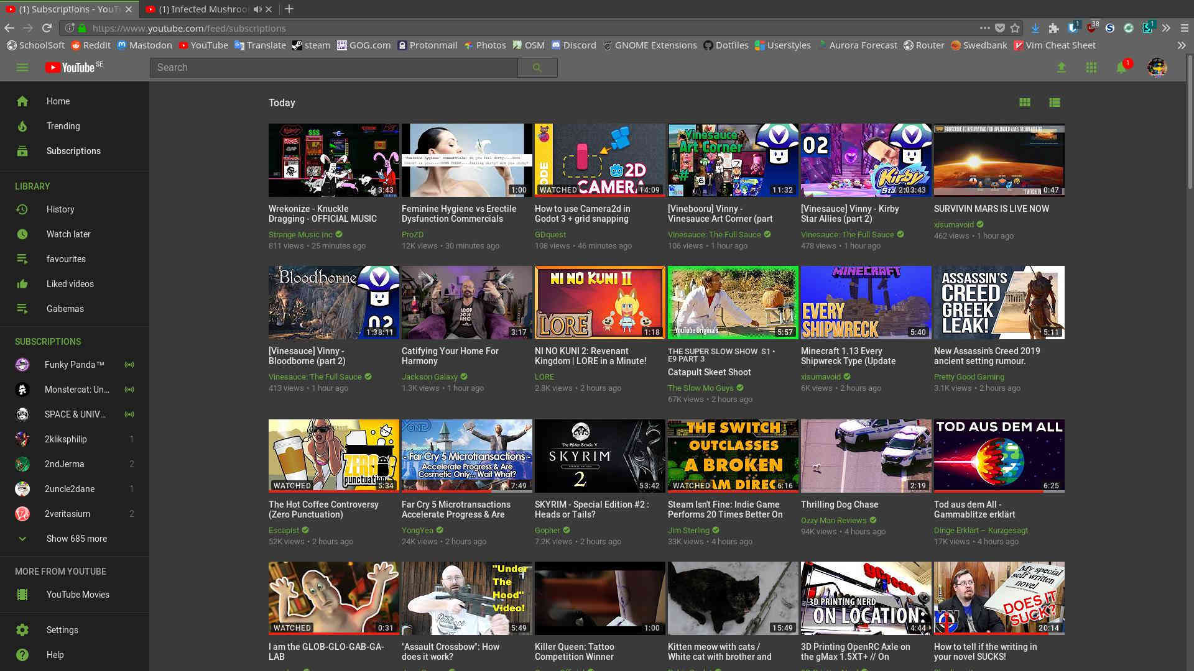Image resolution: width=1194 pixels, height=671 pixels.
Task: Open a new browser tab
Action: tap(289, 9)
